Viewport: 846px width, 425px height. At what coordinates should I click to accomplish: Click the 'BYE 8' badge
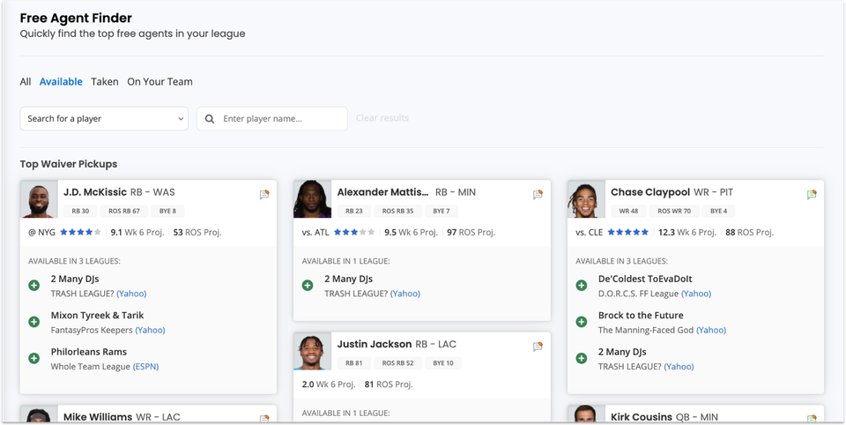point(167,211)
